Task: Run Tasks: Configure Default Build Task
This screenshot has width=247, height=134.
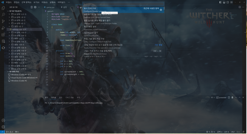Action: (123, 40)
